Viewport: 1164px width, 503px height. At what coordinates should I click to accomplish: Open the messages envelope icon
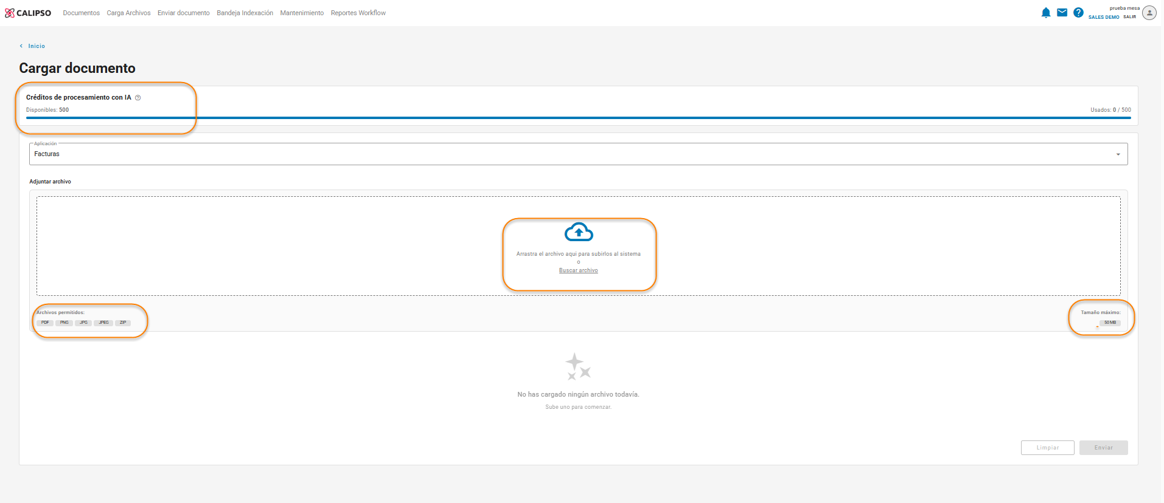pos(1062,12)
